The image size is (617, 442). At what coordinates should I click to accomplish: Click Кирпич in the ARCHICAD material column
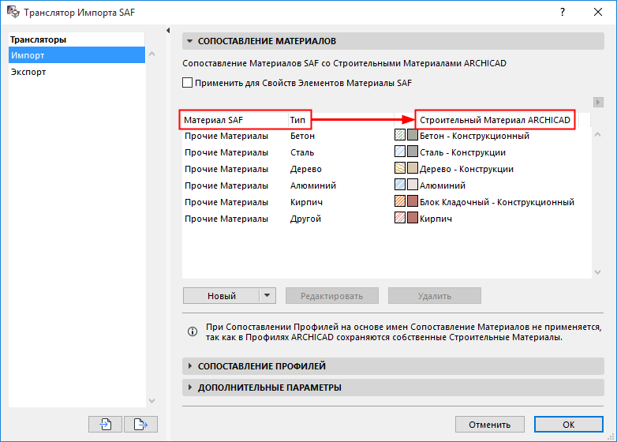[x=436, y=219]
